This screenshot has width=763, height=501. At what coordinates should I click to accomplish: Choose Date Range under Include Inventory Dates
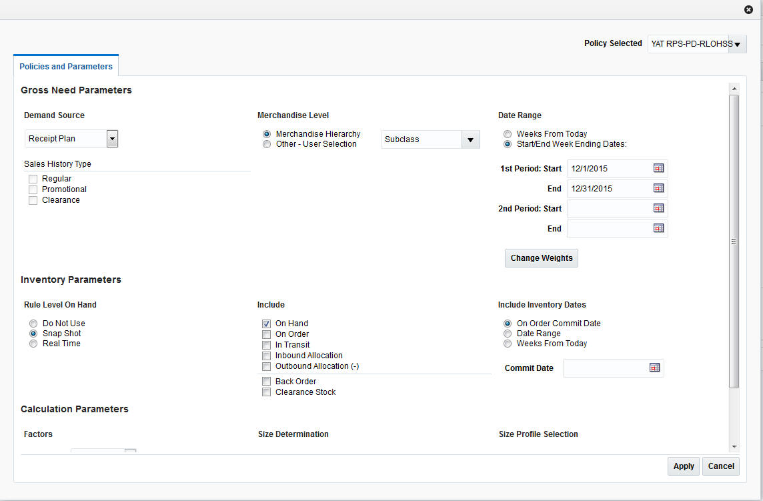508,334
